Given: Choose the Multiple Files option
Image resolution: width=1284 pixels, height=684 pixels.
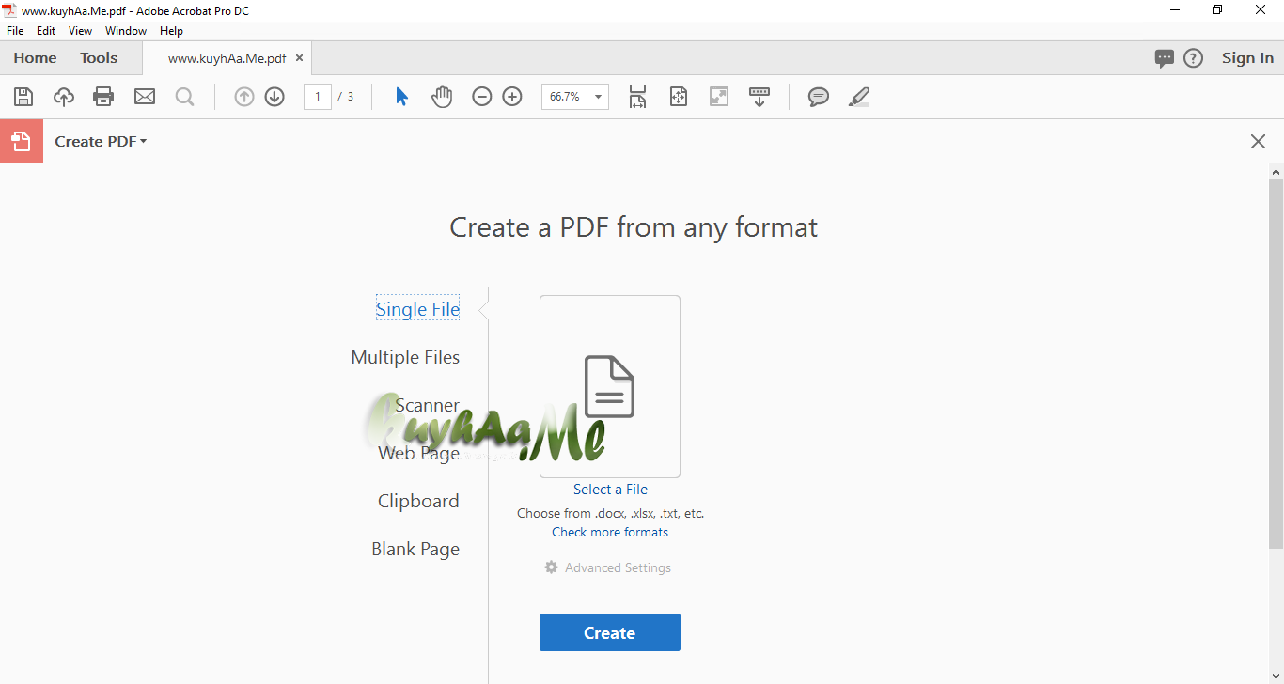Looking at the screenshot, I should (x=405, y=357).
